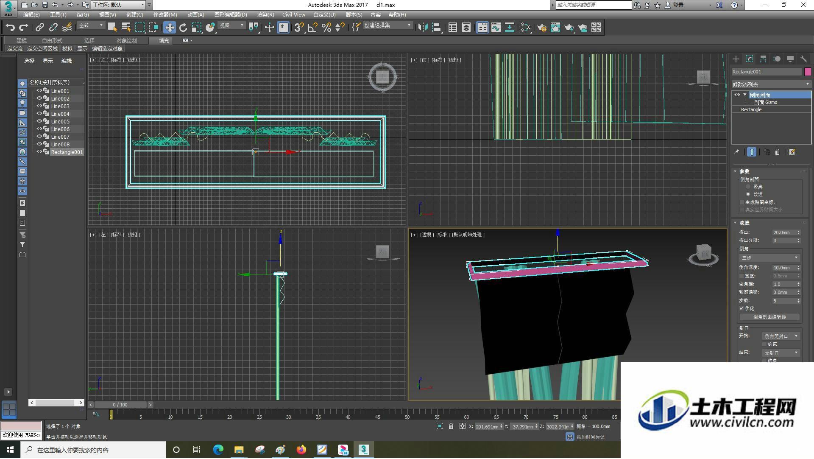
Task: Activate Select and Rotate tool
Action: [x=183, y=28]
